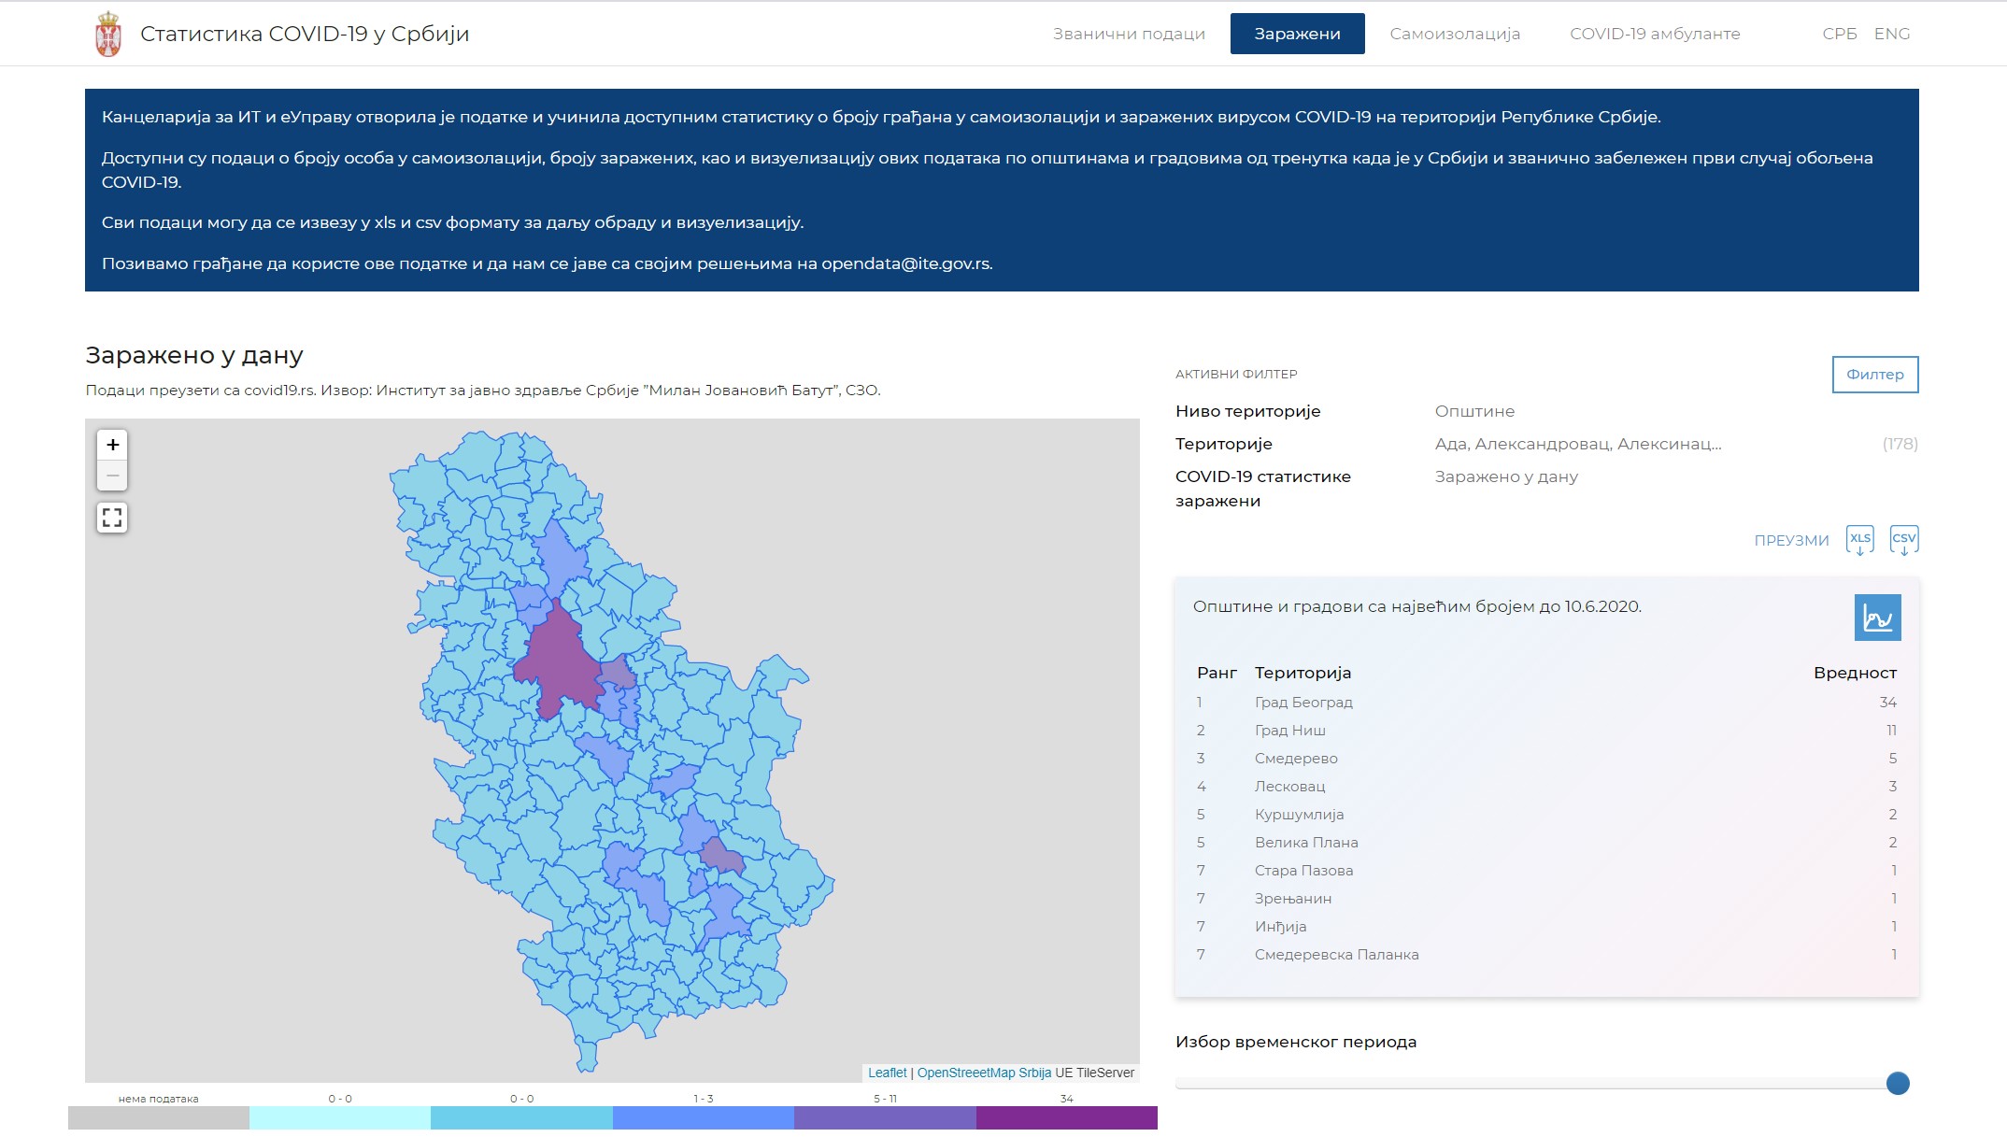2007x1137 pixels.
Task: Switch to the Самоизолација tab
Action: [1455, 34]
